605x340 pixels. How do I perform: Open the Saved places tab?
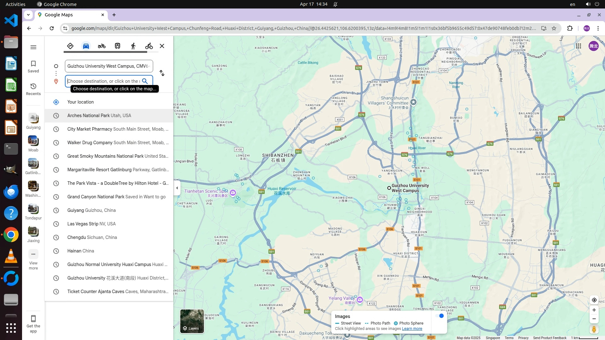(x=33, y=66)
